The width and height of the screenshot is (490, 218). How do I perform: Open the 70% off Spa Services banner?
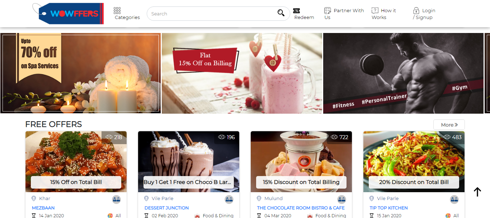[x=80, y=73]
